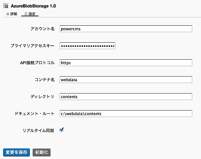This screenshot has width=201, height=159.
Task: Save changes with the 変更を保存 button
Action: click(x=16, y=152)
